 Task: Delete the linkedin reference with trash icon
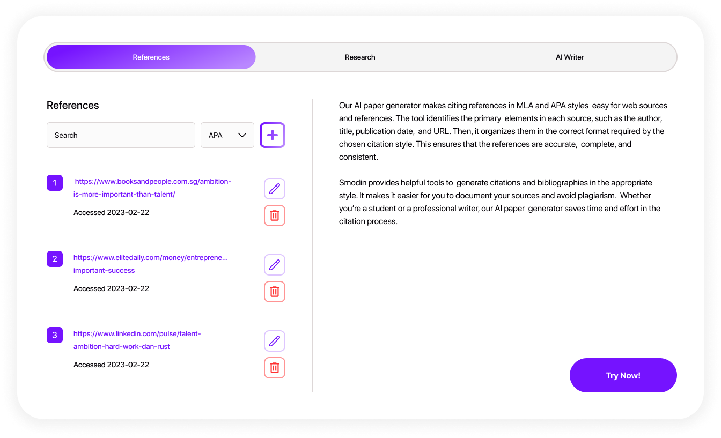[x=274, y=368]
